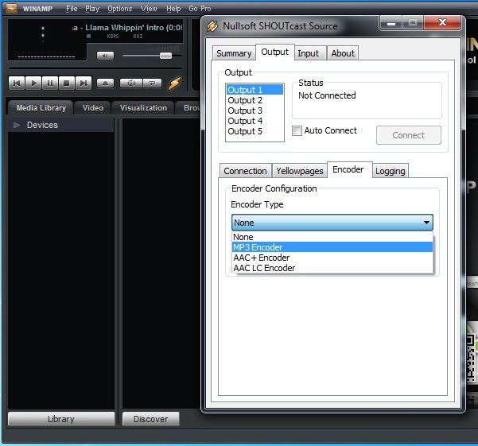Close the SHOUTcast Source window

coord(442,23)
